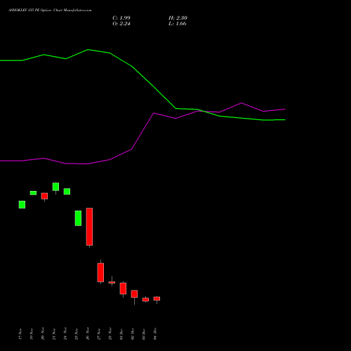Select the tall red candle for 26 Nov
This screenshot has width=351, height=351.
pos(89,227)
